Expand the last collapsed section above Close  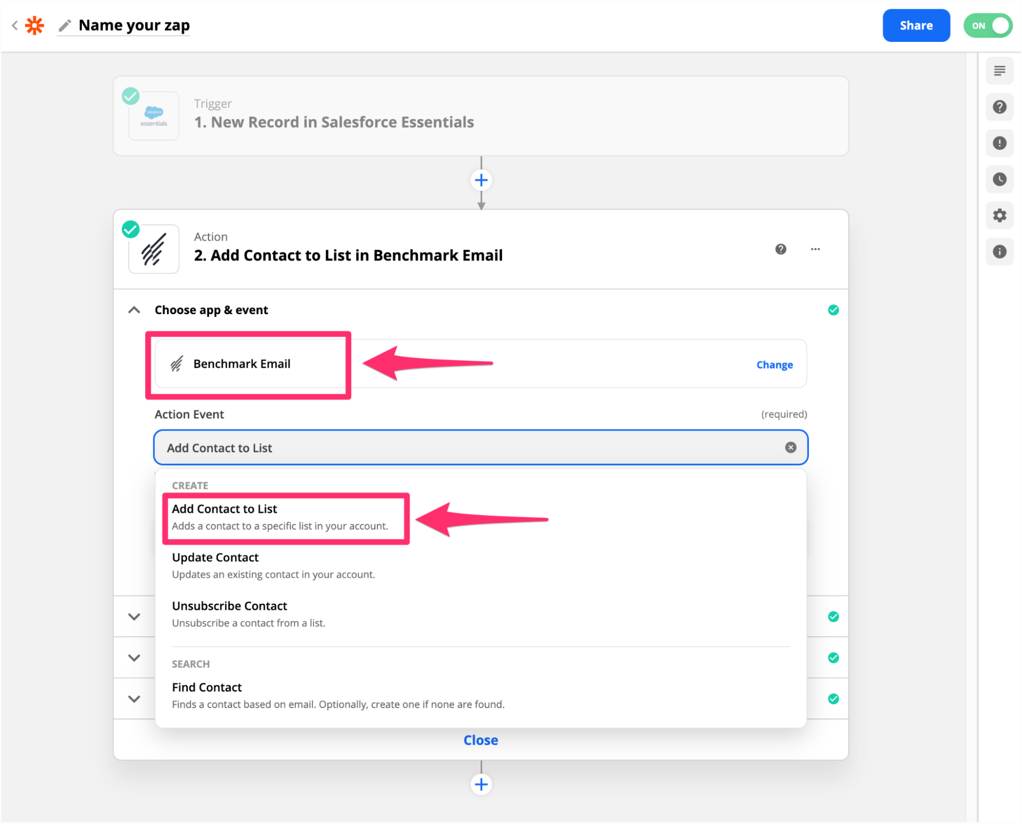[x=134, y=699]
